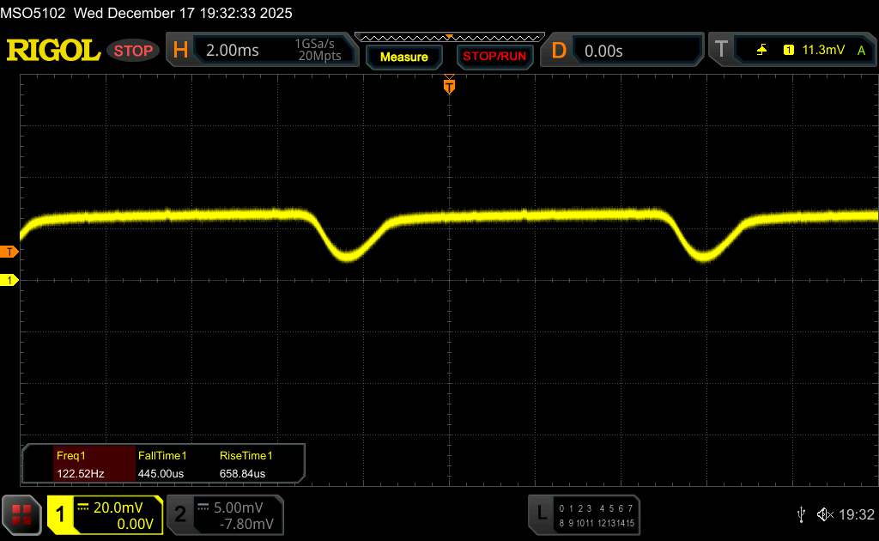This screenshot has width=879, height=541.
Task: Click the 19:32 clock
Action: [856, 514]
